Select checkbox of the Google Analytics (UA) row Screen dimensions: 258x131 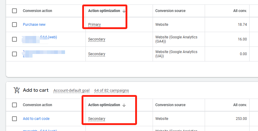[x=14, y=54]
